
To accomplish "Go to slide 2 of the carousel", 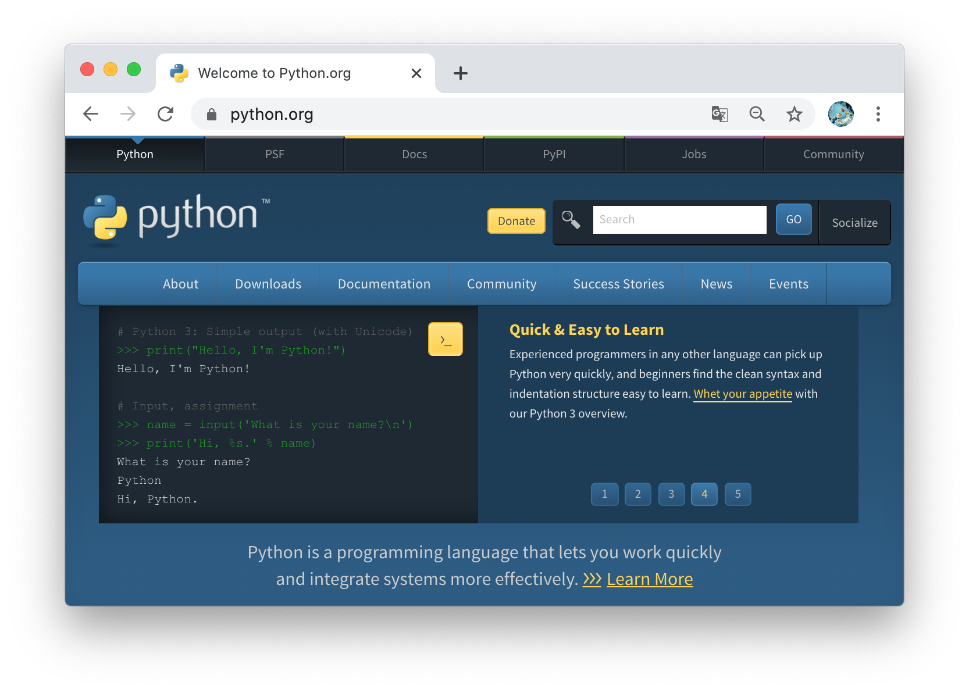I will point(638,494).
